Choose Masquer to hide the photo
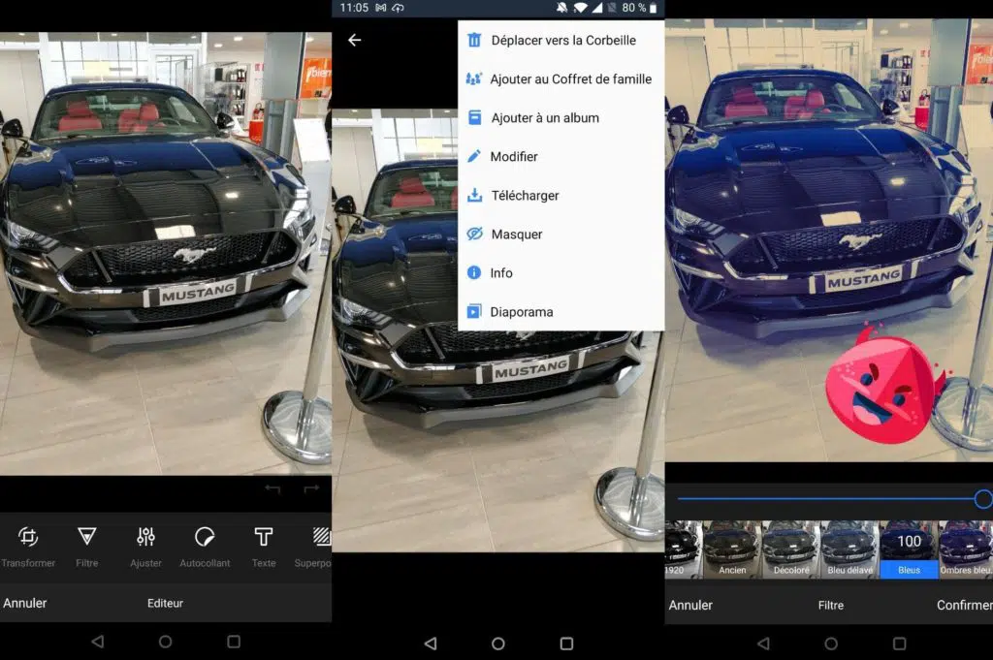The width and height of the screenshot is (993, 660). pos(561,235)
